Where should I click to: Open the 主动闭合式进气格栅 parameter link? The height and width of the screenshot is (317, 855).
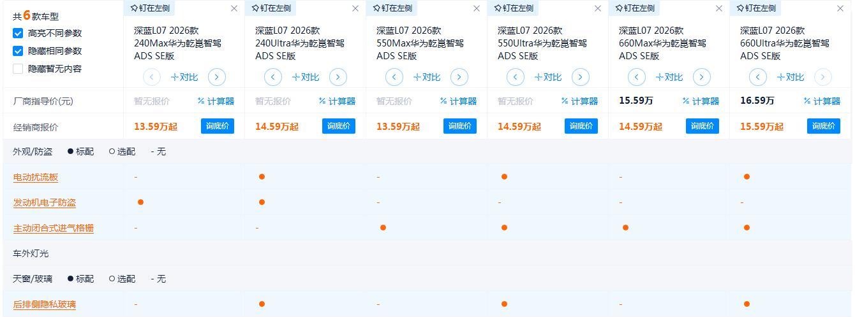[54, 229]
